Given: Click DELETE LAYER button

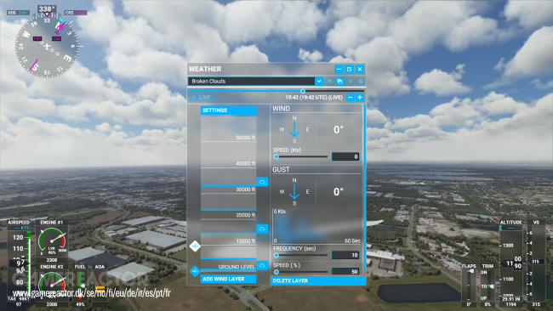Looking at the screenshot, I should click(318, 280).
